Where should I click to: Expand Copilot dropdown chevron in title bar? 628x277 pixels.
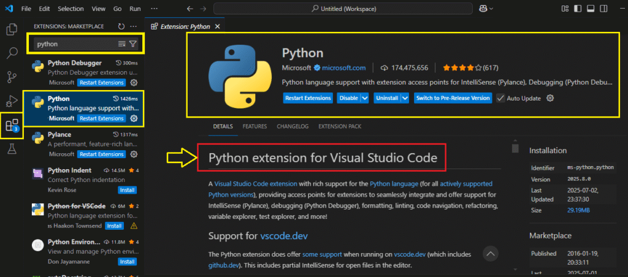click(x=491, y=9)
